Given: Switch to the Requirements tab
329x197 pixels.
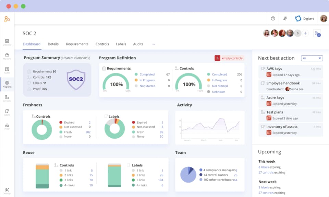Looking at the screenshot, I should tap(77, 44).
